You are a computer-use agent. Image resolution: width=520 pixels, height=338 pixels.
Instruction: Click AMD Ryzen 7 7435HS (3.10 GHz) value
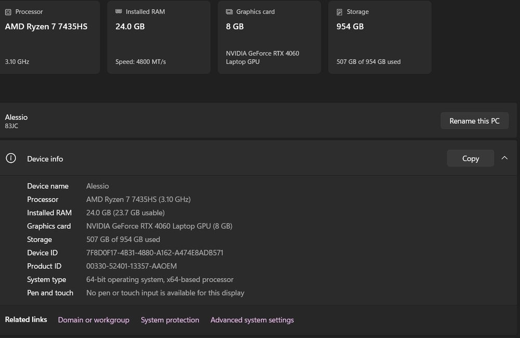click(138, 199)
